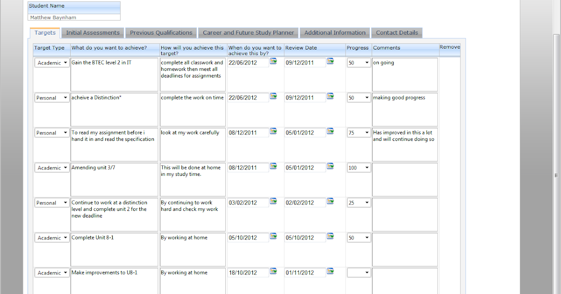Open calendar beside 18/10/2012 date

pyautogui.click(x=273, y=271)
